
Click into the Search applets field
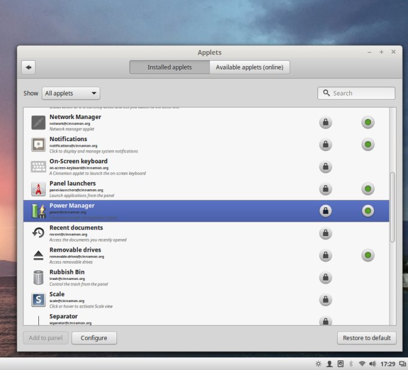[x=356, y=93]
